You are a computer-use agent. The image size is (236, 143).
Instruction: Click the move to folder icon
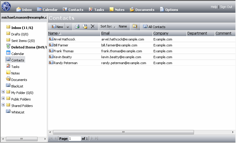point(85,27)
